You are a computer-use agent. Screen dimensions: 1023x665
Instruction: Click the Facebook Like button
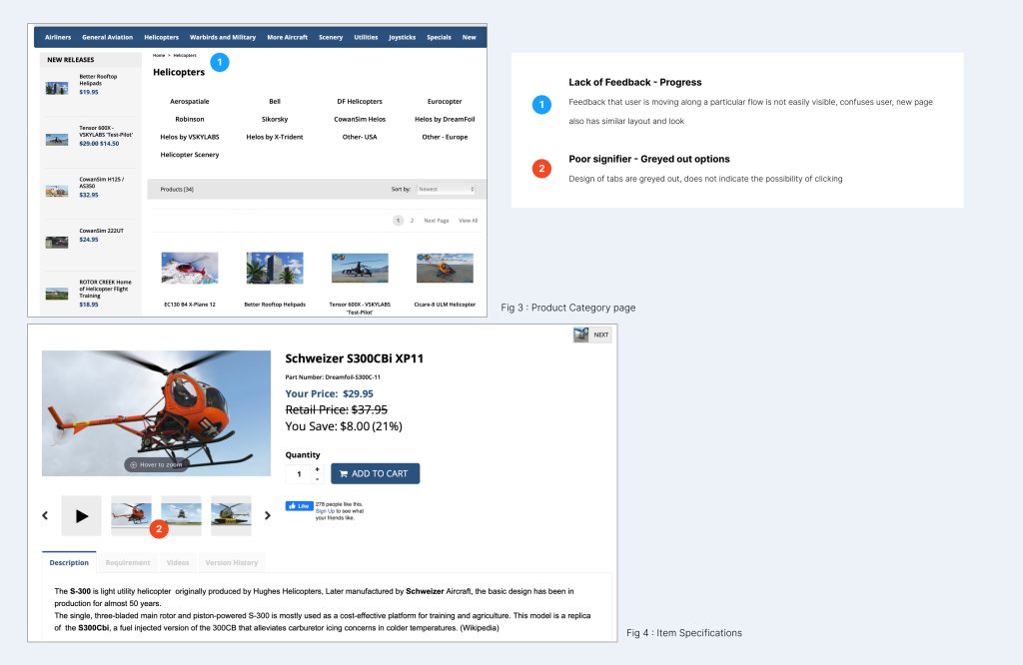(299, 506)
